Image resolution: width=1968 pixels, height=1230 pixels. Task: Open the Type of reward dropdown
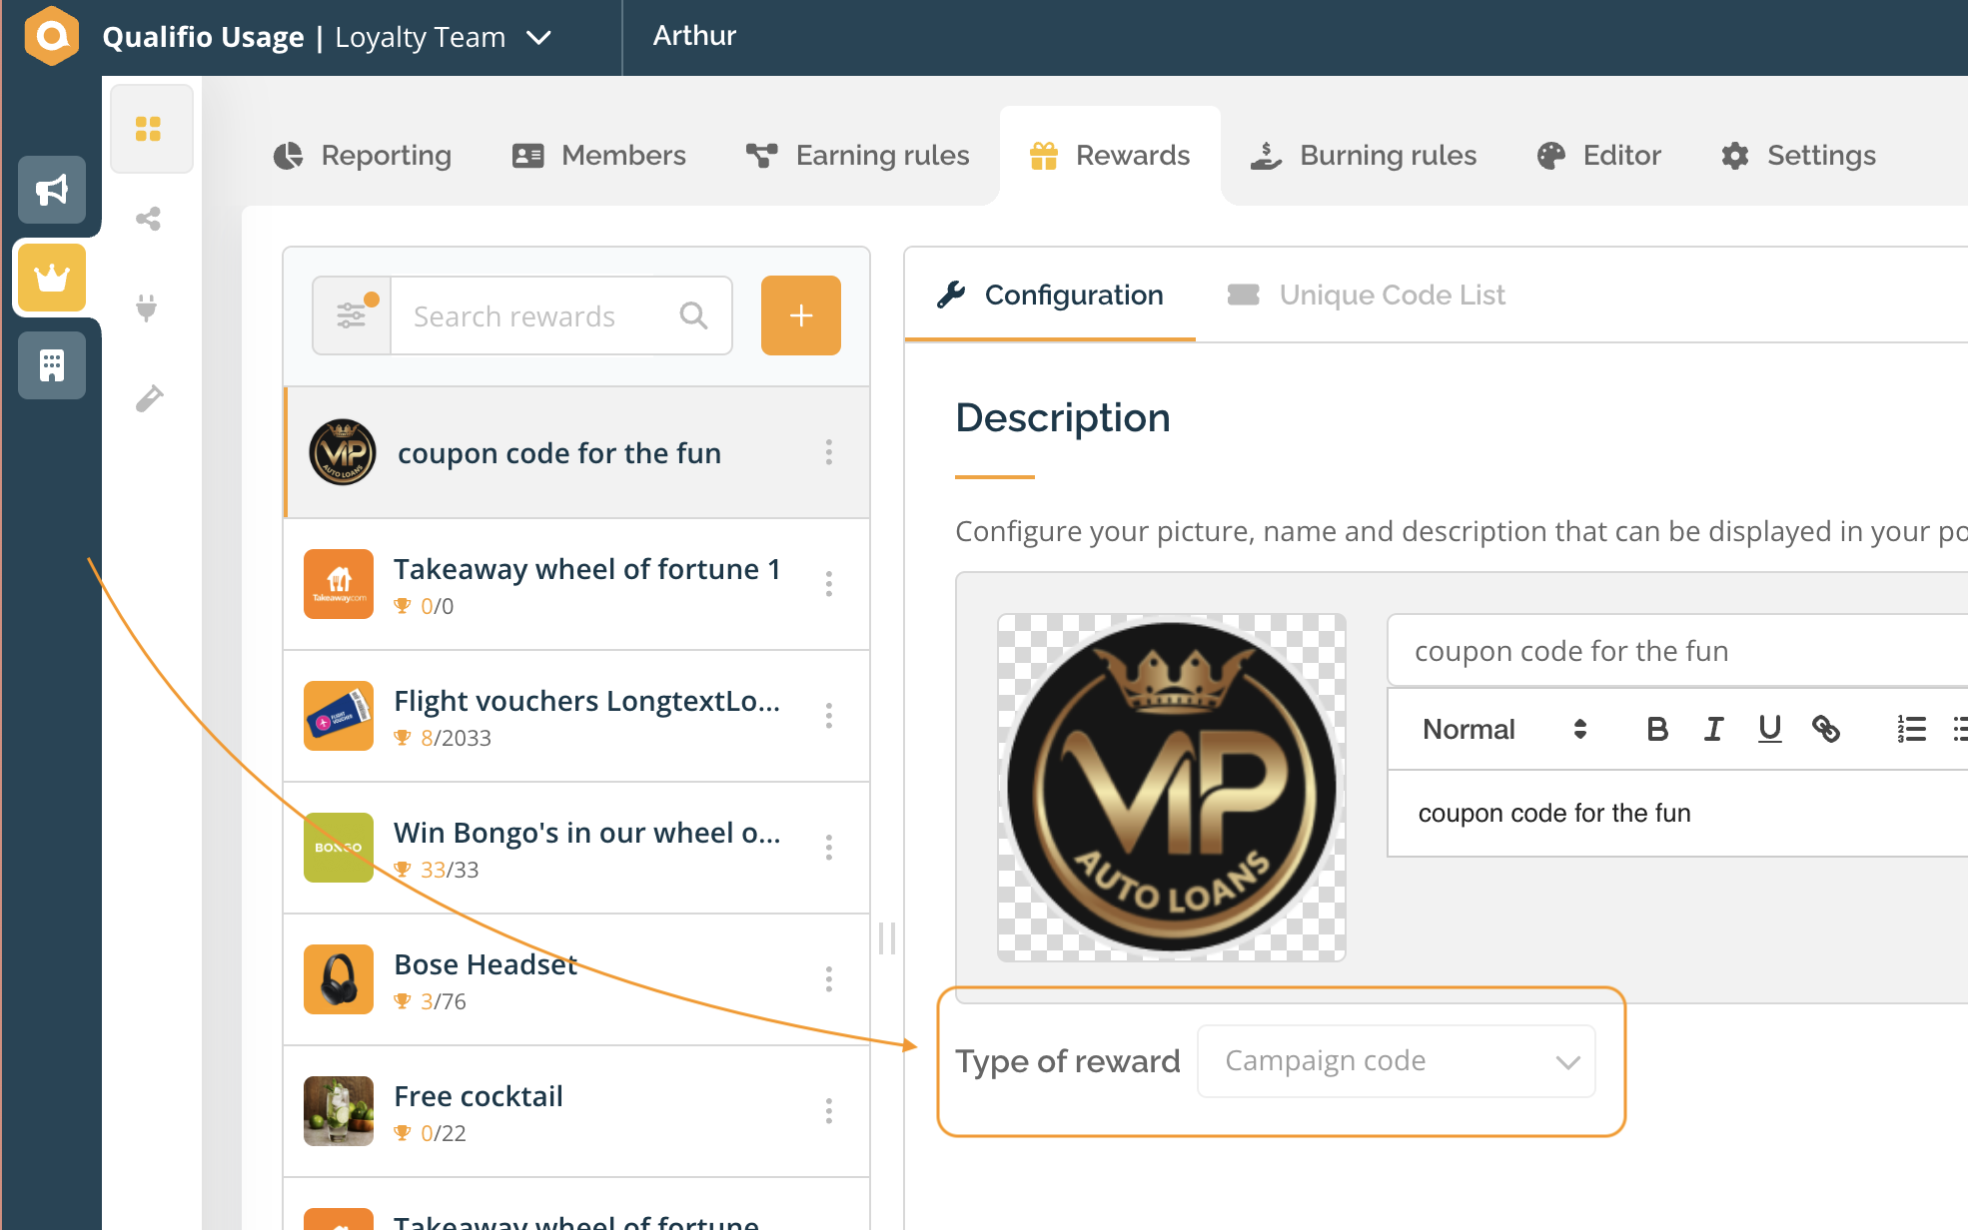click(x=1397, y=1061)
